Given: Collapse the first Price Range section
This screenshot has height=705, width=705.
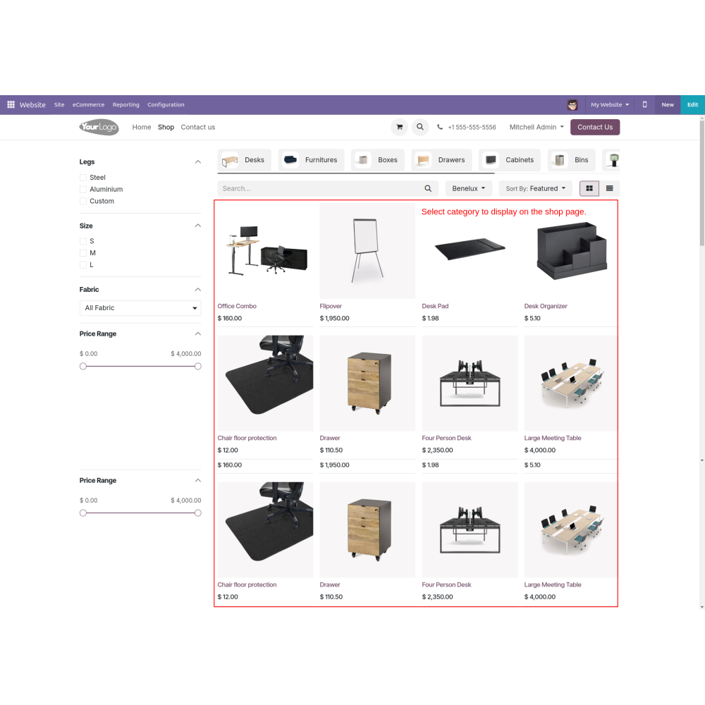Looking at the screenshot, I should [x=198, y=333].
